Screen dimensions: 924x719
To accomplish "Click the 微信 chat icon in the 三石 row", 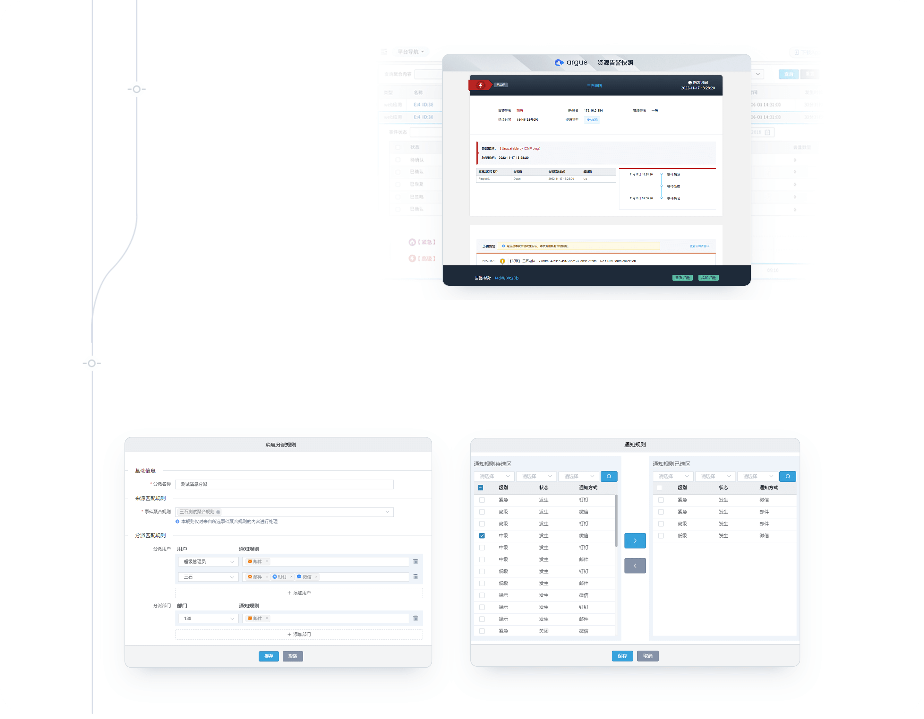I will coord(299,577).
